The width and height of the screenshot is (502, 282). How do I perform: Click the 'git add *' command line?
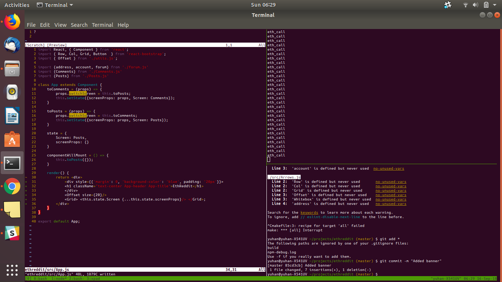point(390,239)
